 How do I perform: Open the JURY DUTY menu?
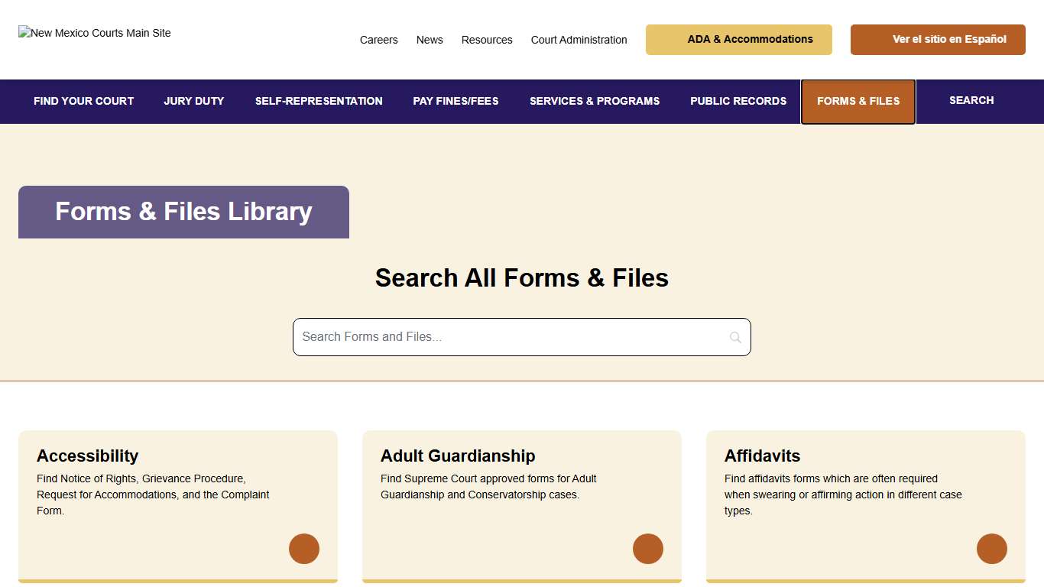click(193, 101)
